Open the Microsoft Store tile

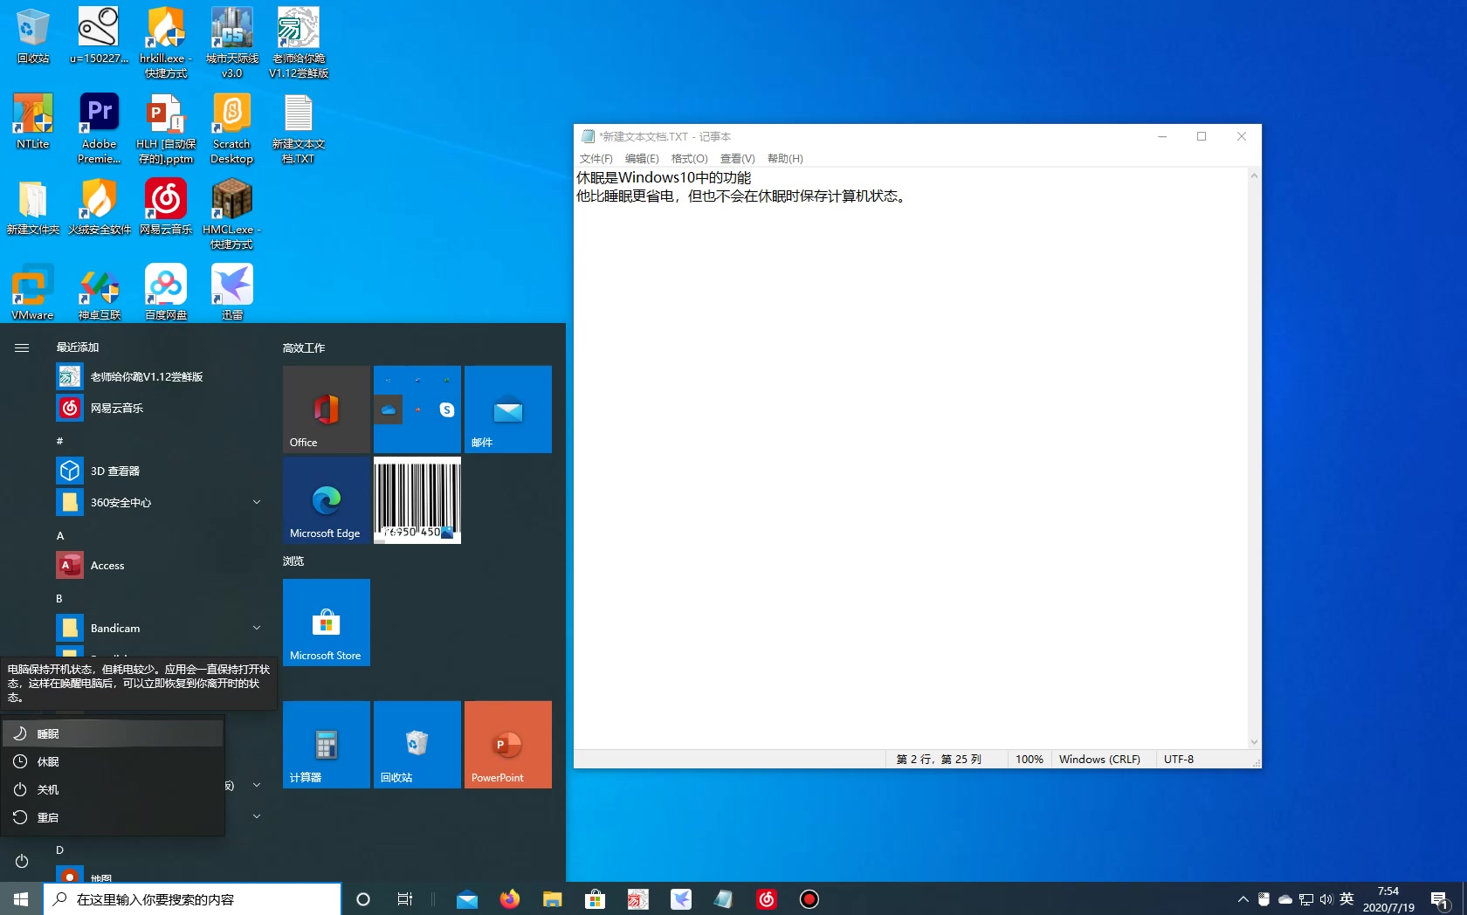coord(326,623)
